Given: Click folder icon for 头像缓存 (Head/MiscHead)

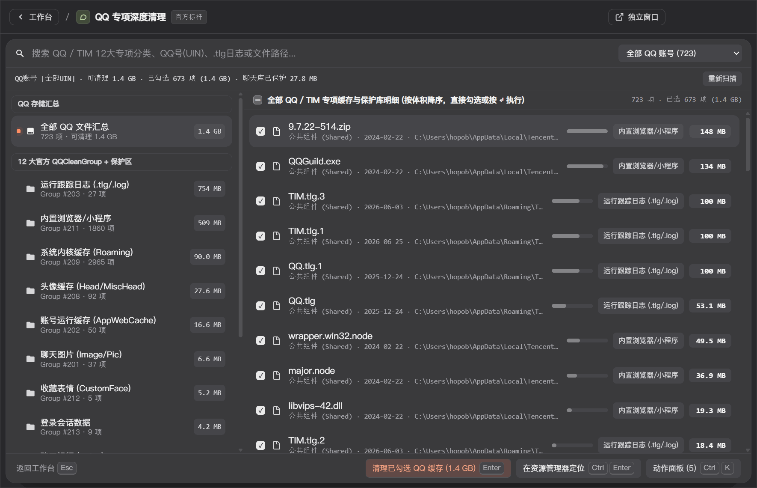Looking at the screenshot, I should pos(30,291).
